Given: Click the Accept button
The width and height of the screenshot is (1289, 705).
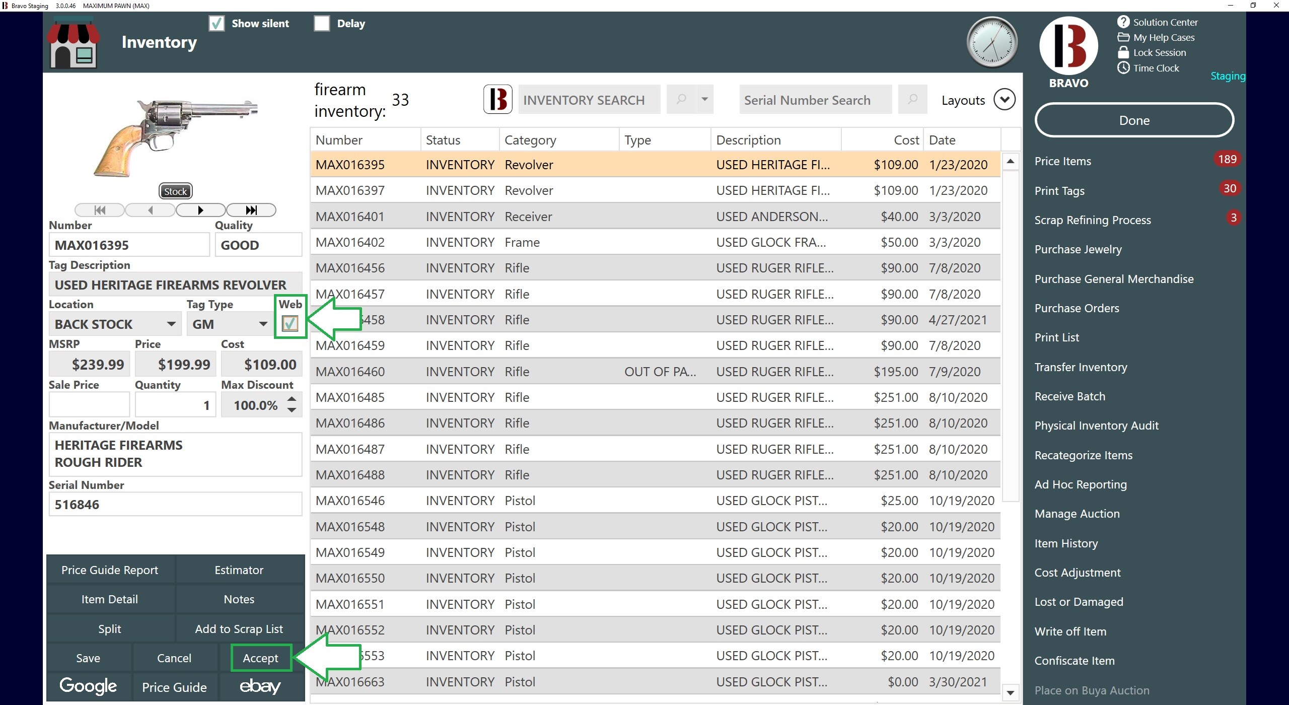Looking at the screenshot, I should tap(260, 658).
